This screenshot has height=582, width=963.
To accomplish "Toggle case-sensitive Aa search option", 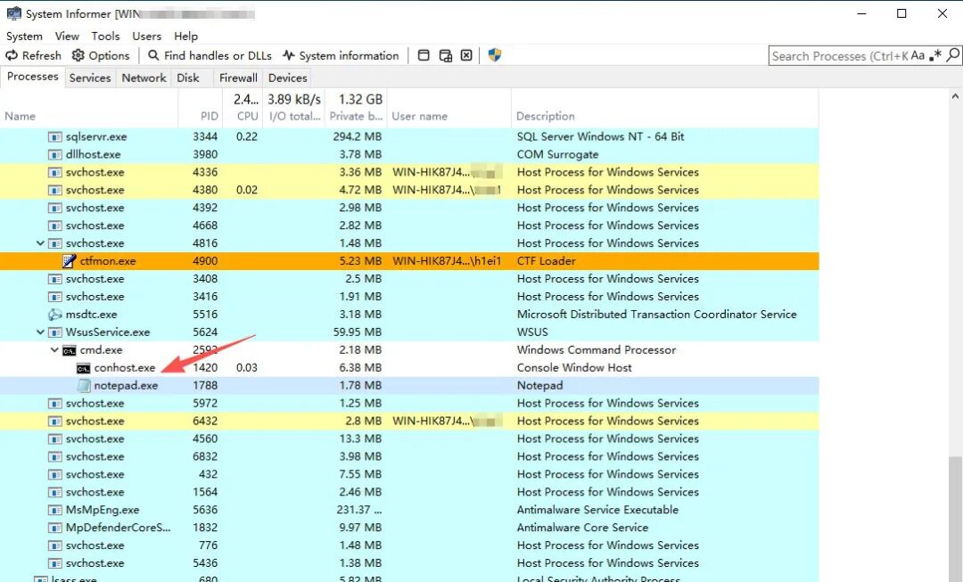I will pyautogui.click(x=918, y=55).
